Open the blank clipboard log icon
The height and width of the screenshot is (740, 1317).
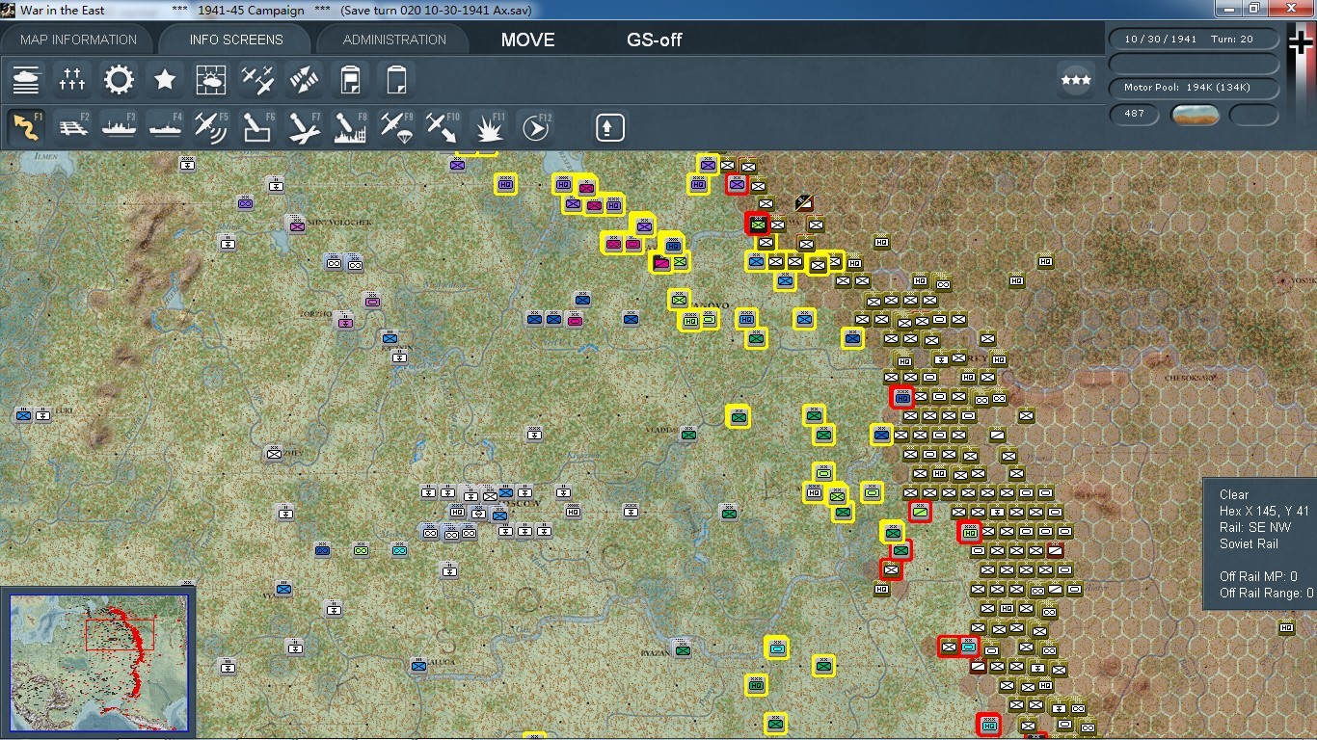[x=396, y=79]
